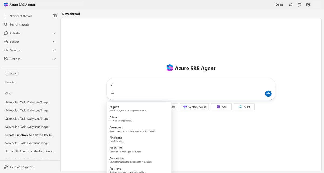324x173 pixels.
Task: Click the Activities speech bubble icon
Action: (x=6, y=33)
